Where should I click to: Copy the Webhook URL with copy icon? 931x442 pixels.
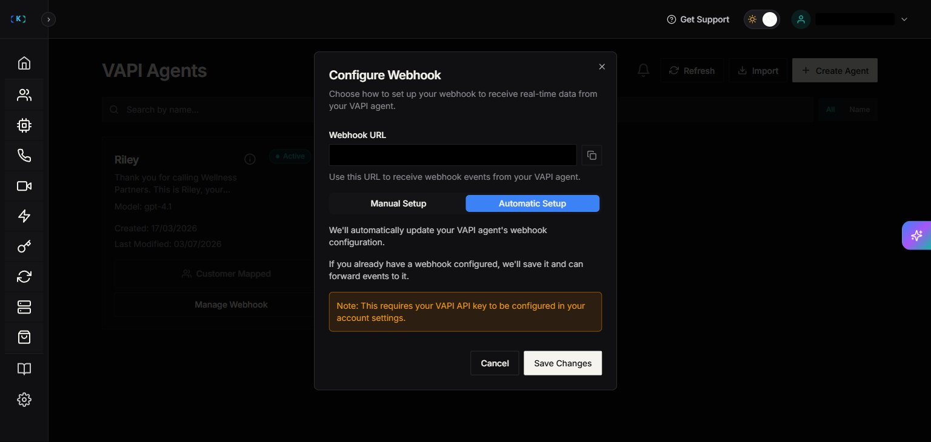click(x=592, y=155)
